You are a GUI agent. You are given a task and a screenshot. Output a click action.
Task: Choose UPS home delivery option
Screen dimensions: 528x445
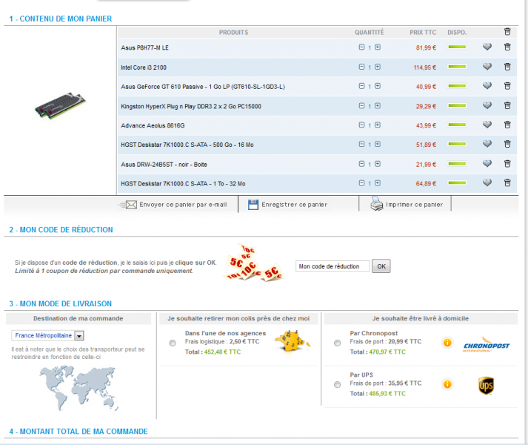point(337,385)
